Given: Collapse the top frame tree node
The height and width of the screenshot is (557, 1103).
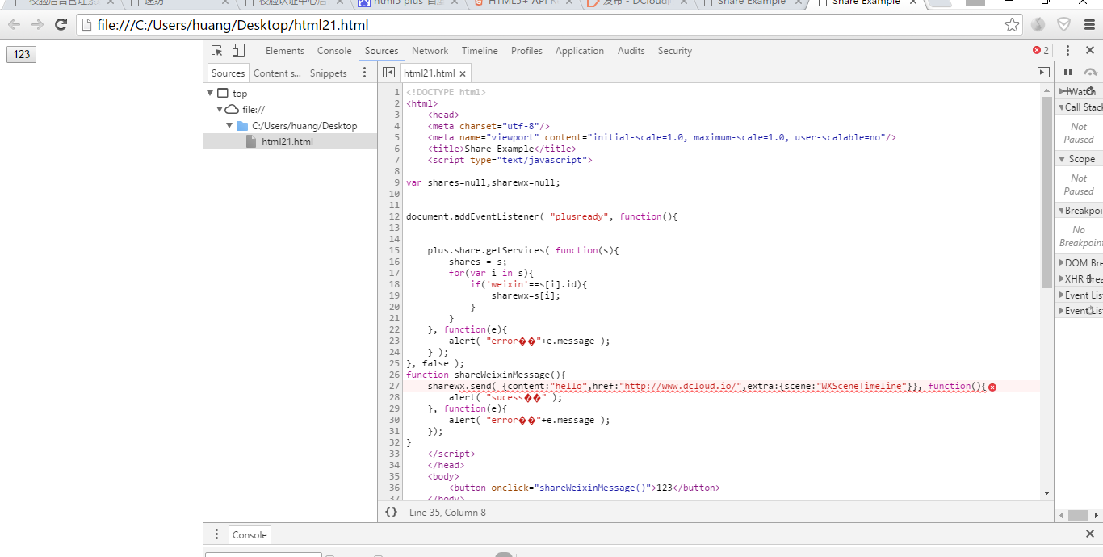Looking at the screenshot, I should pos(210,94).
